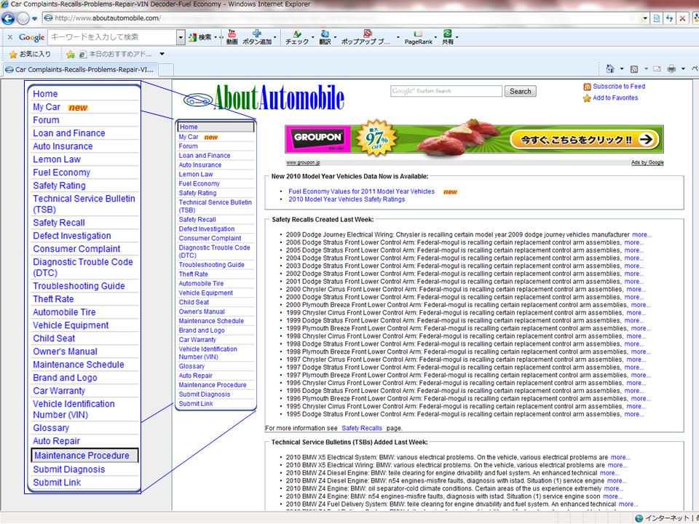Focus the Google Toolbar search box
This screenshot has width=699, height=524.
pyautogui.click(x=112, y=37)
